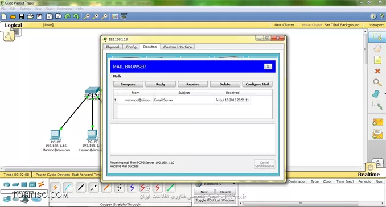The image size is (386, 207).
Task: Select the Hubs device category
Action: (24, 184)
